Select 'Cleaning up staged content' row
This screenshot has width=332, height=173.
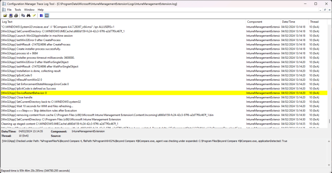[164, 124]
